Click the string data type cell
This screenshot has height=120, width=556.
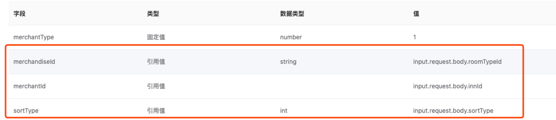288,62
